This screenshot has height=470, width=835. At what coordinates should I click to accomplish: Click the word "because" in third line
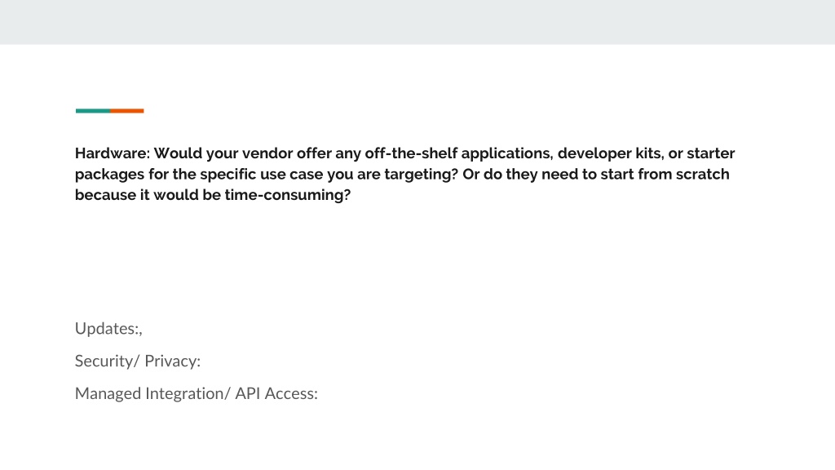tap(105, 195)
